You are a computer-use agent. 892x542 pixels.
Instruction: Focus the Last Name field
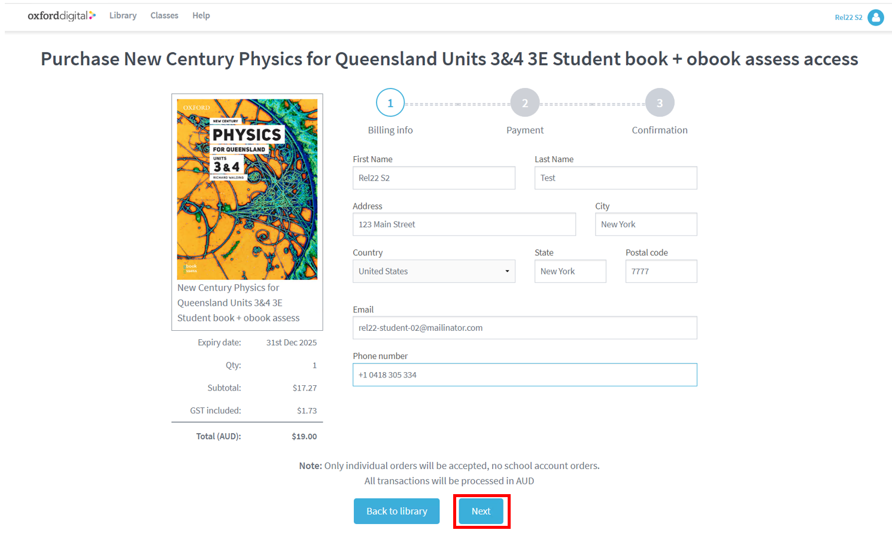(615, 178)
